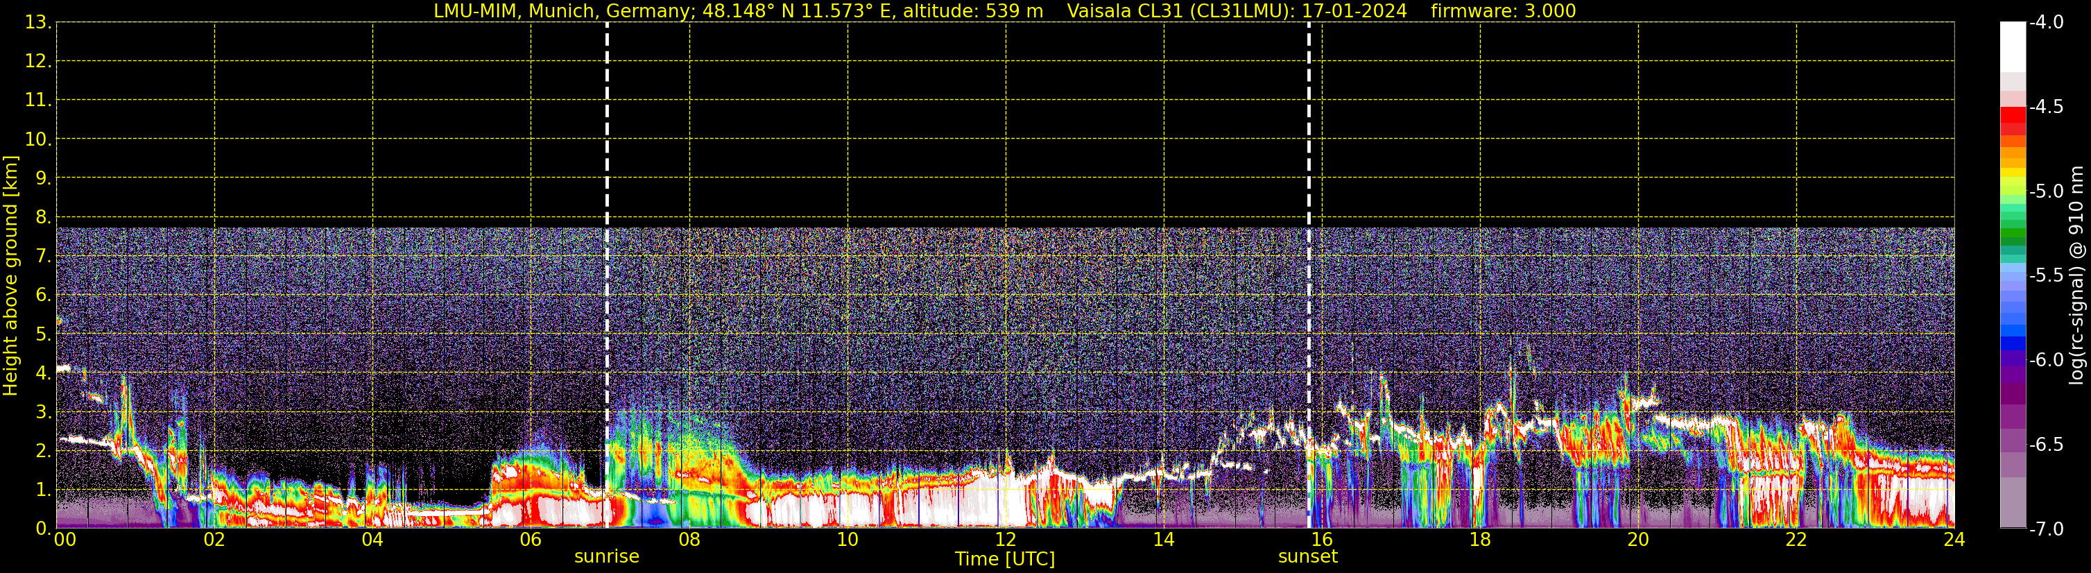
Task: Click the y-axis tick label '8'
Action: point(43,218)
